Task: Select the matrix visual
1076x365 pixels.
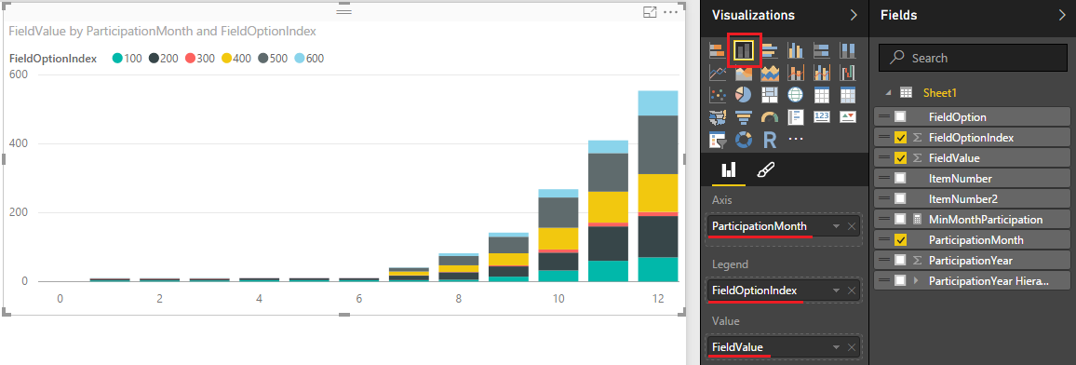Action: point(847,95)
